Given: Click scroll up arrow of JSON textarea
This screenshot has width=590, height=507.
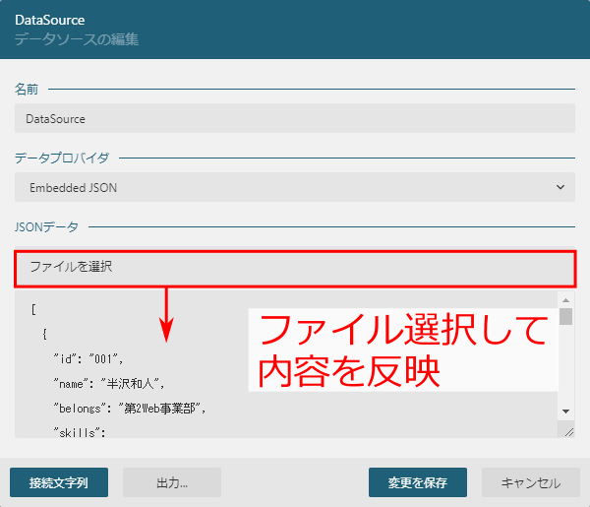Looking at the screenshot, I should coord(566,300).
